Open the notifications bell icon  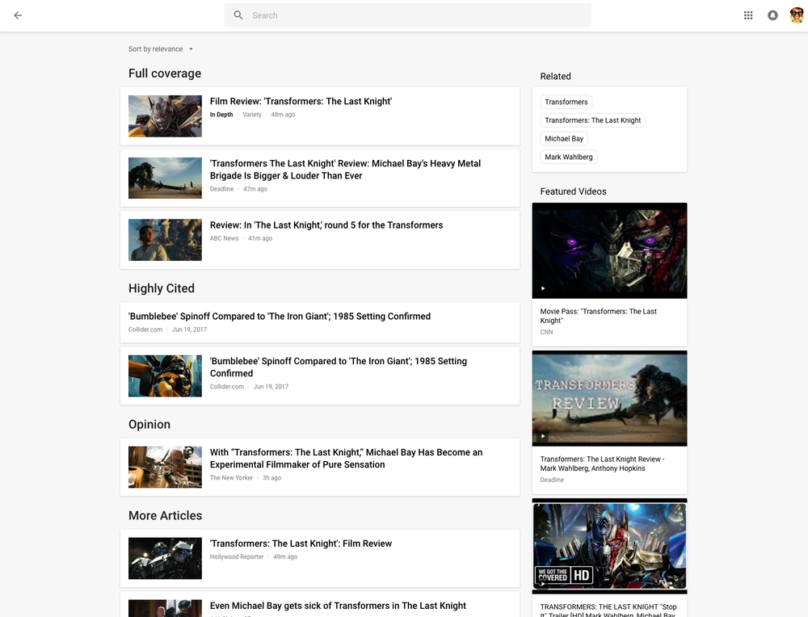point(772,15)
